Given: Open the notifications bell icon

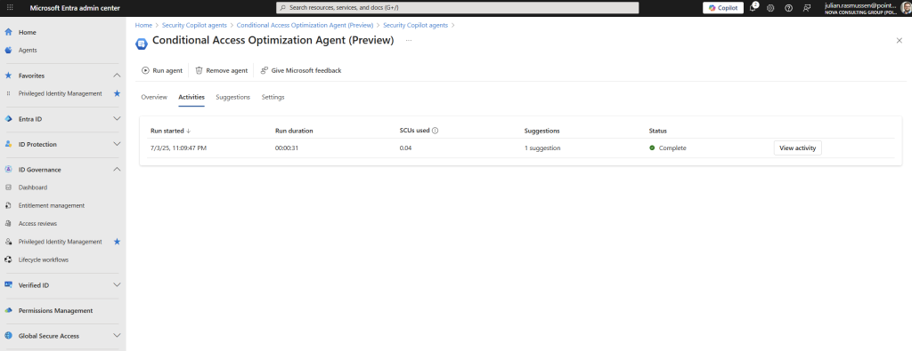Looking at the screenshot, I should coord(753,7).
